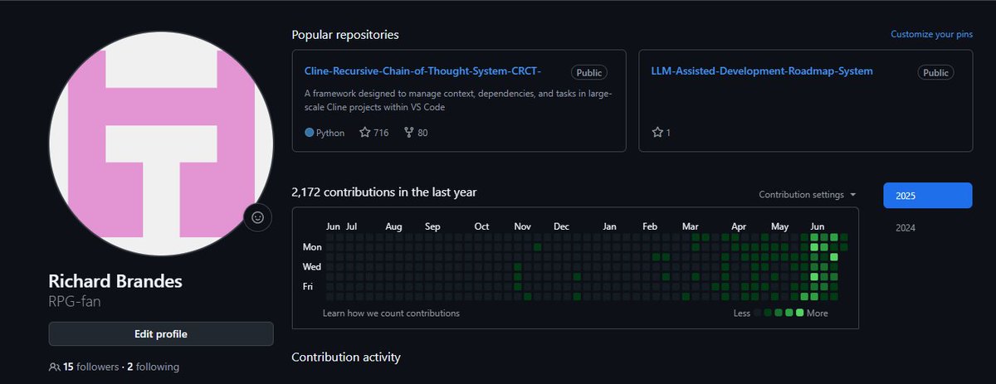Image resolution: width=996 pixels, height=384 pixels.
Task: Click the Mar month label in the graph
Action: [691, 226]
